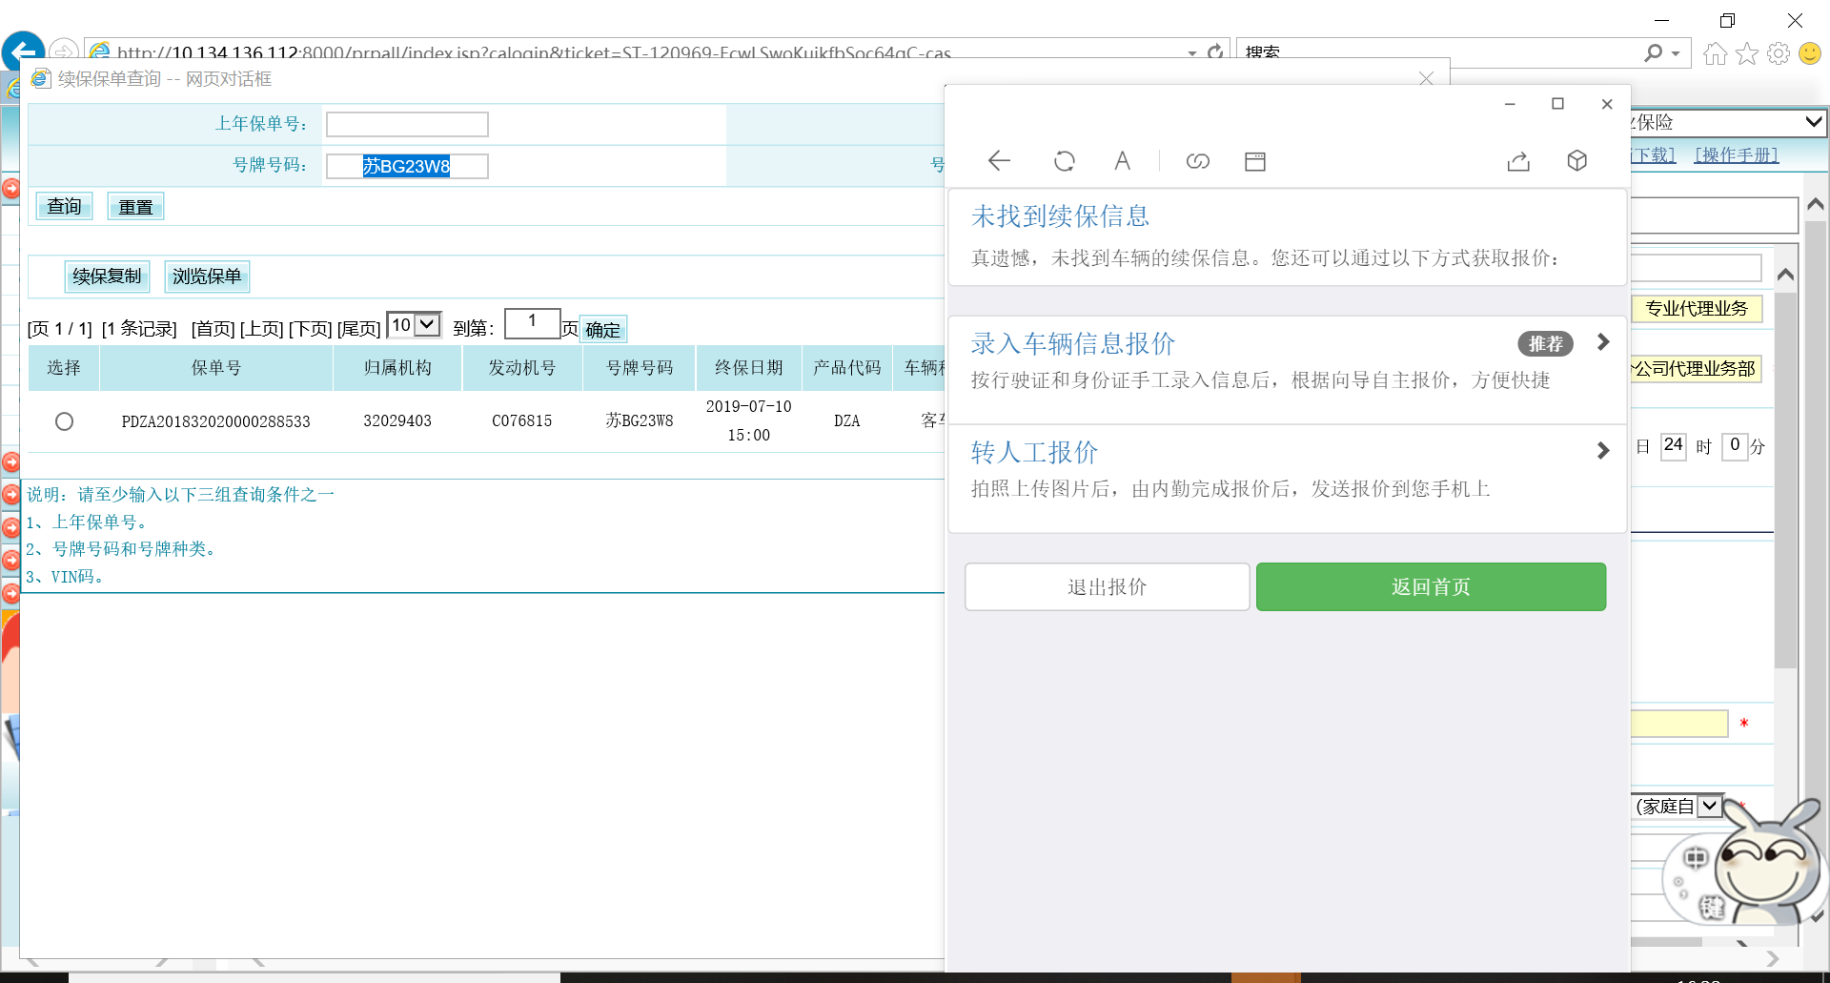Open the page size dropdown showing 10
This screenshot has width=1830, height=983.
tap(414, 325)
